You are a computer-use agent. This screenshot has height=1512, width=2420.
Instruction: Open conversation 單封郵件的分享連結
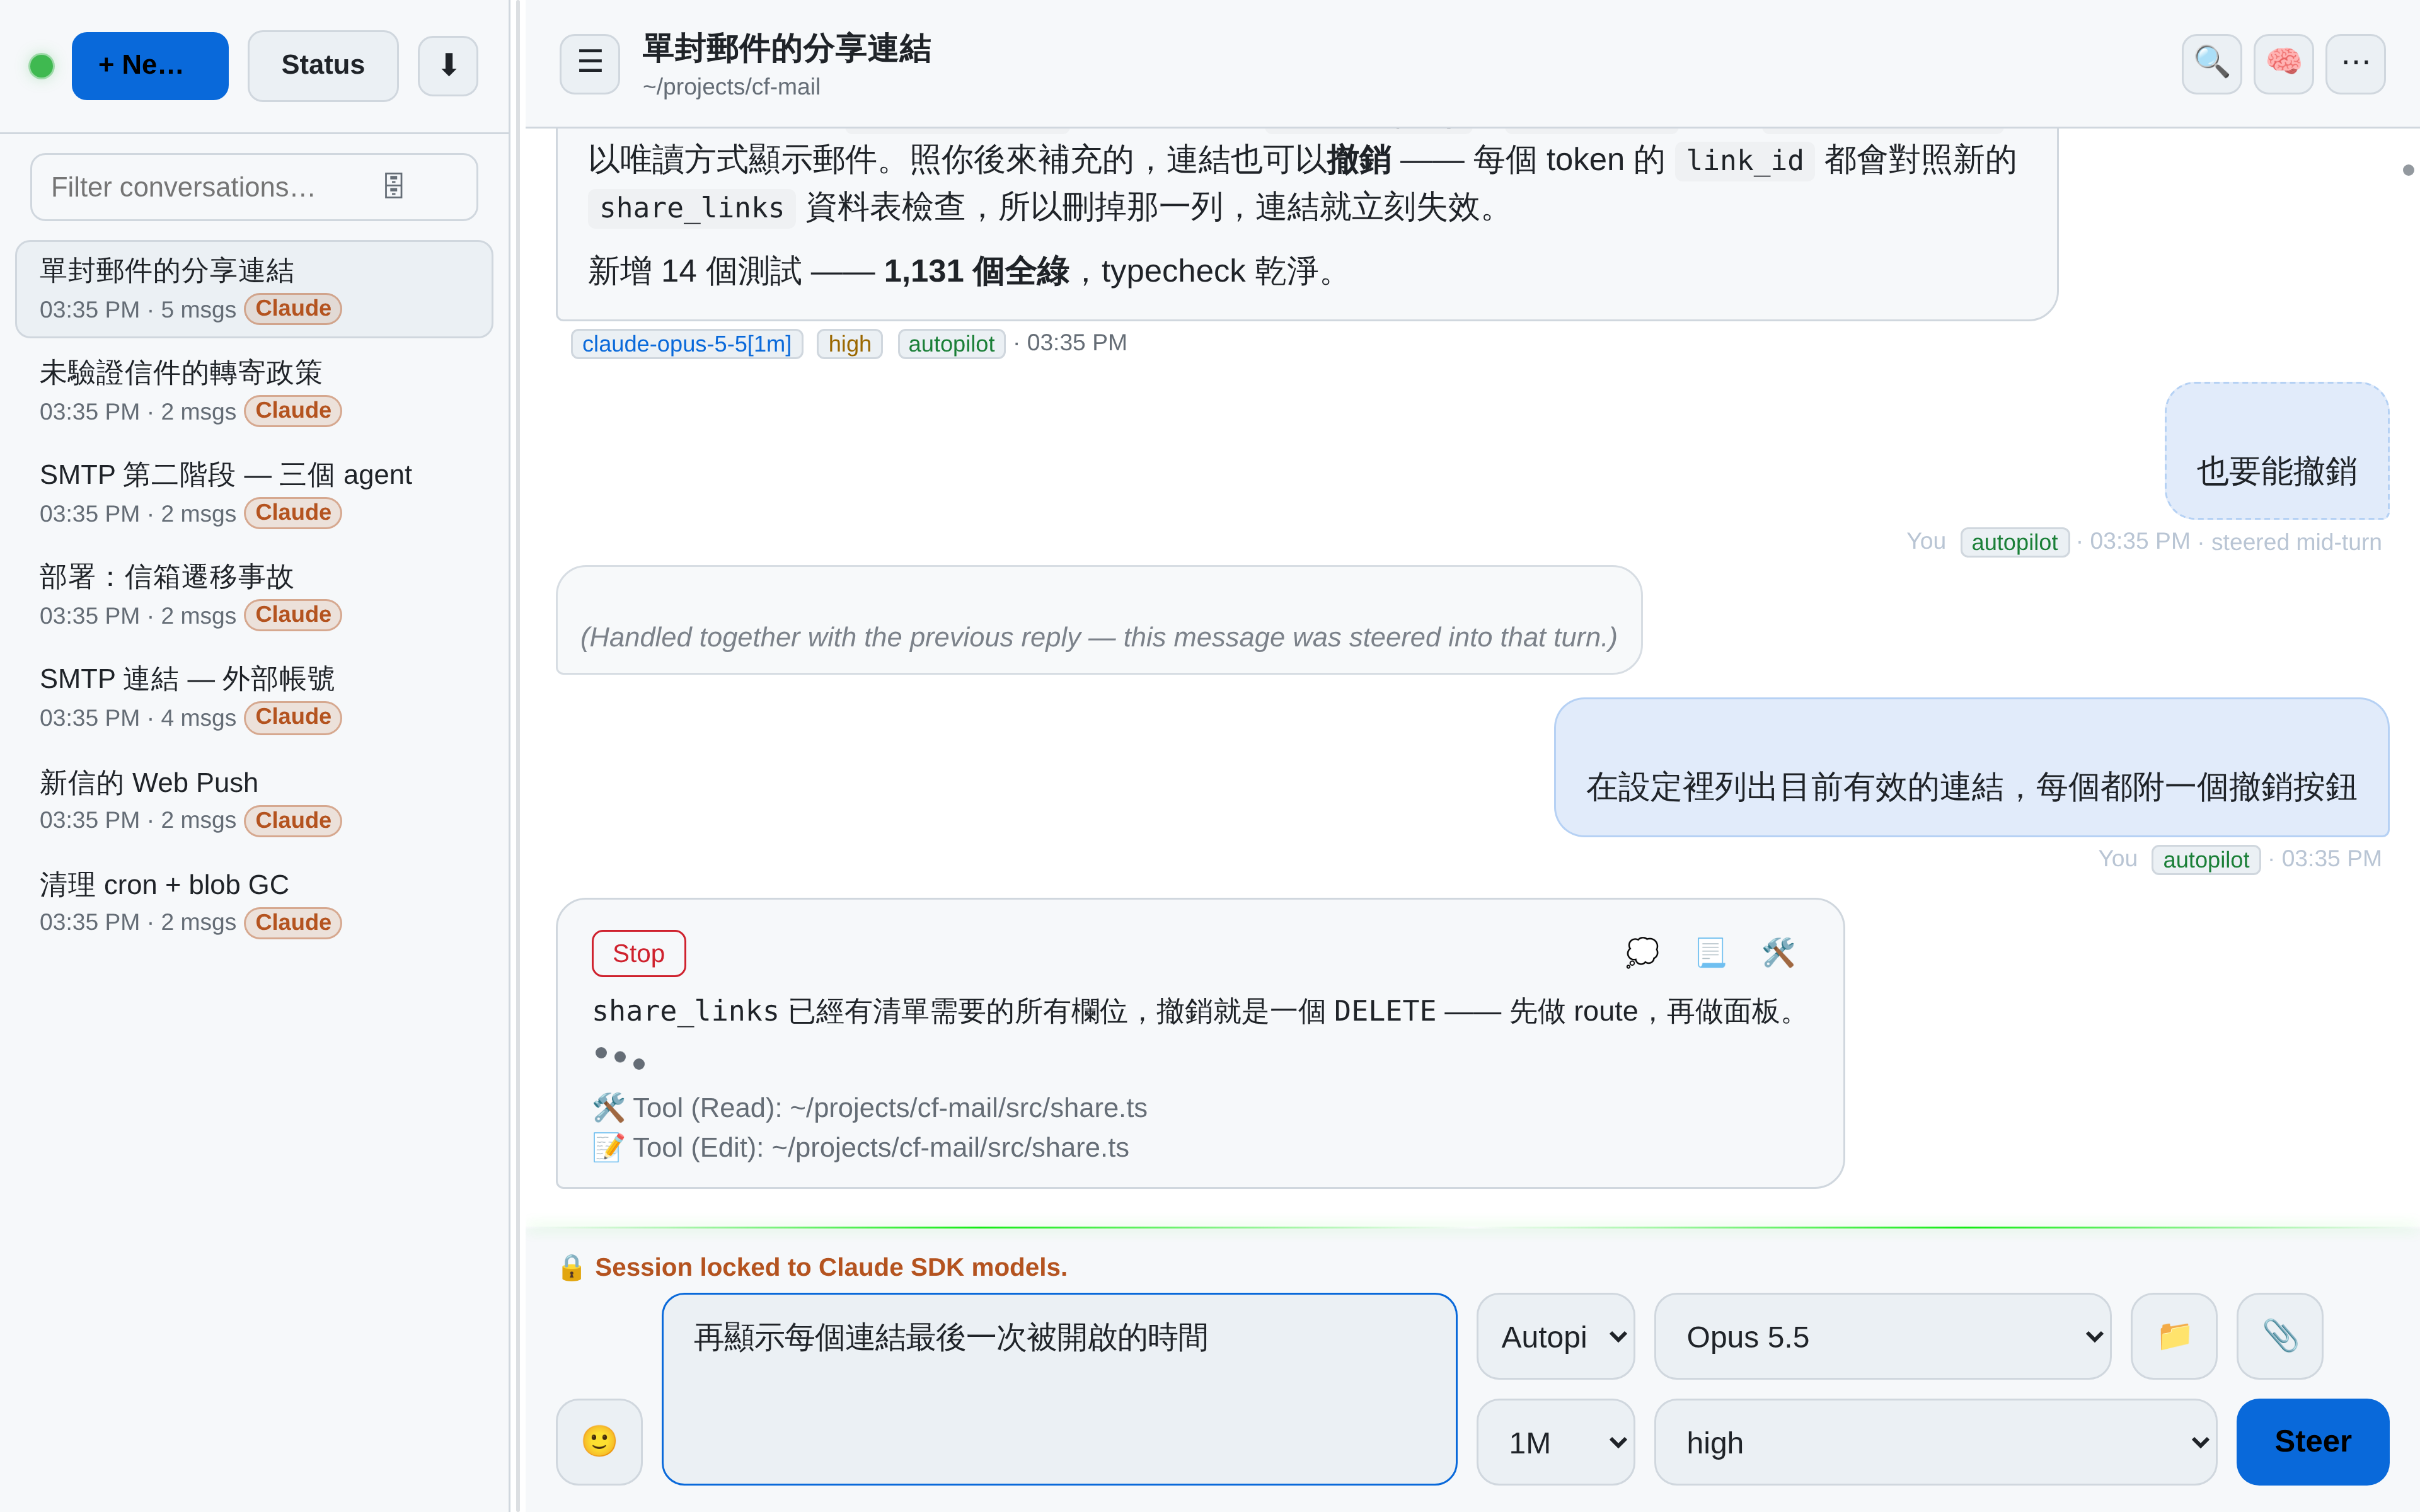pyautogui.click(x=254, y=289)
